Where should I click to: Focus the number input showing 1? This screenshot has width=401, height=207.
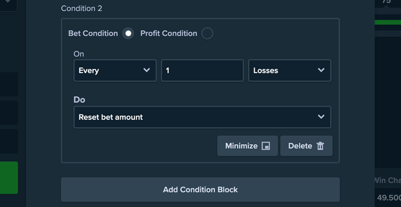pyautogui.click(x=202, y=70)
